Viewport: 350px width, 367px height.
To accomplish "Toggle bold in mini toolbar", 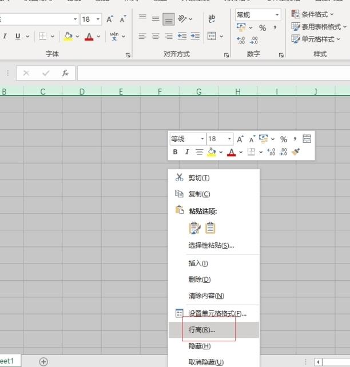I will pos(175,152).
